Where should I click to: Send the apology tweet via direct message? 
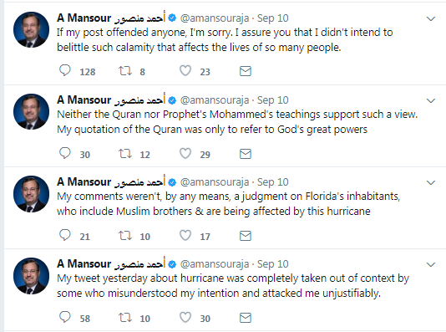pos(246,71)
